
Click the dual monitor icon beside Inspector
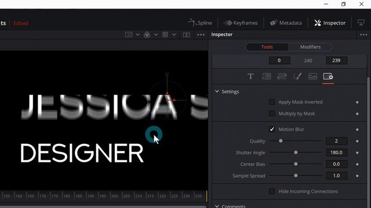click(361, 23)
